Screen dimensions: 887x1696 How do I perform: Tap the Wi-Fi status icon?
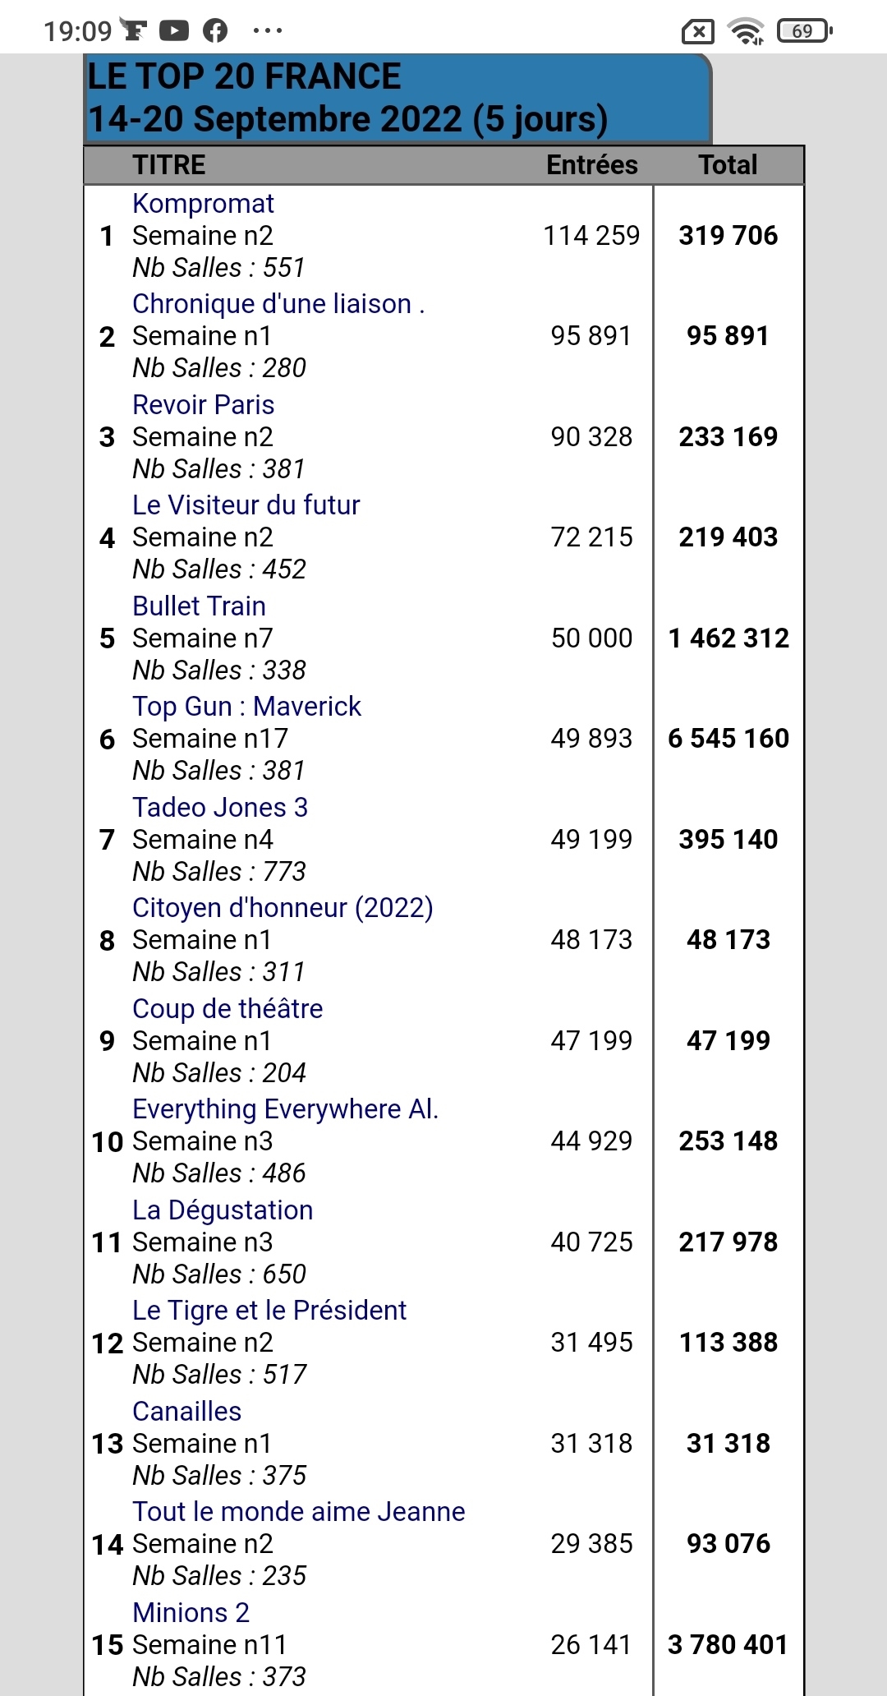click(746, 31)
